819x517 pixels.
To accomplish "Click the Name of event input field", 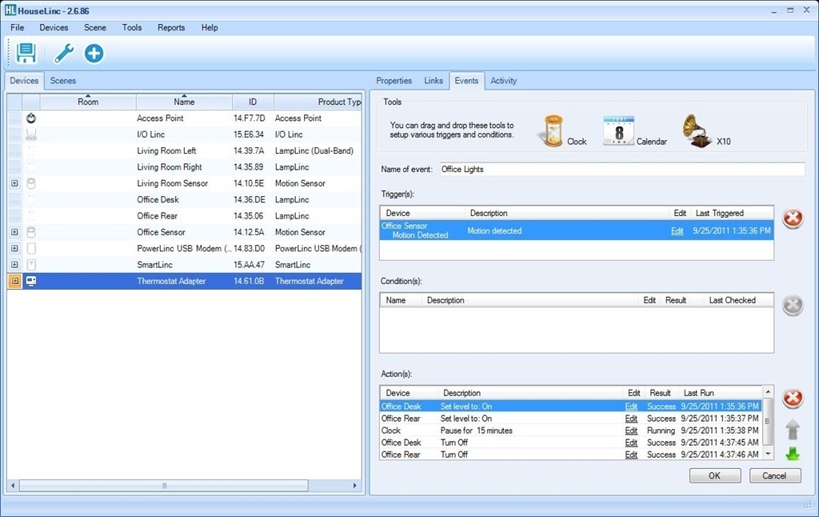I will click(x=621, y=169).
